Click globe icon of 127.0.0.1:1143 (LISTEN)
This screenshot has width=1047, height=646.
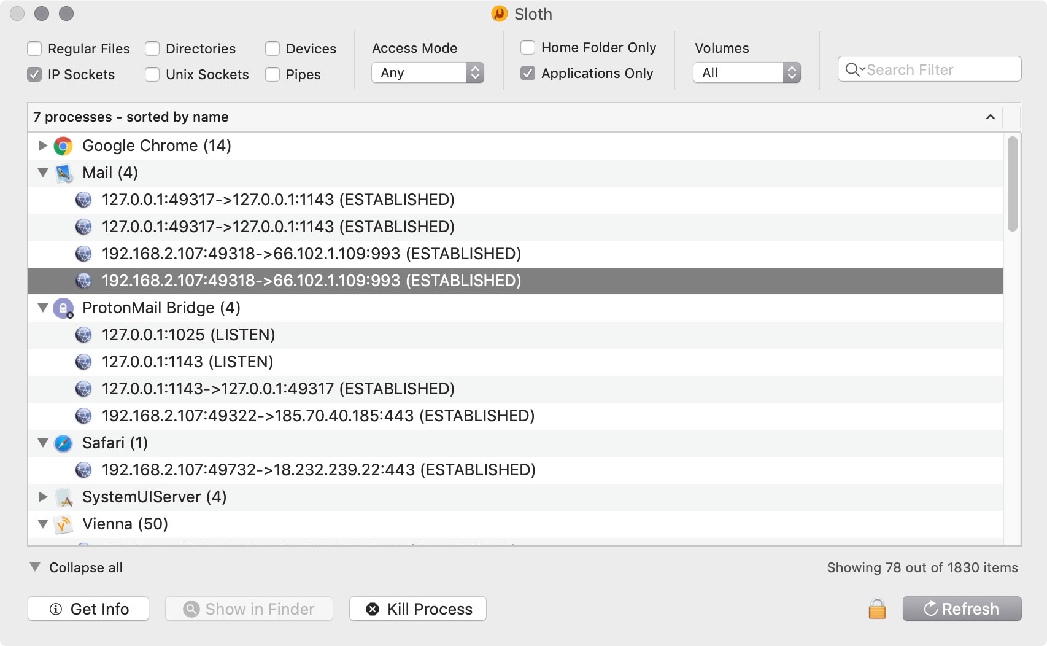point(83,362)
